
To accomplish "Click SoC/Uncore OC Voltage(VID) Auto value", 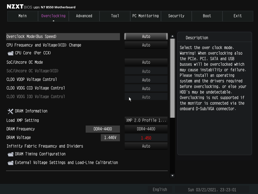I will click(146, 71).
